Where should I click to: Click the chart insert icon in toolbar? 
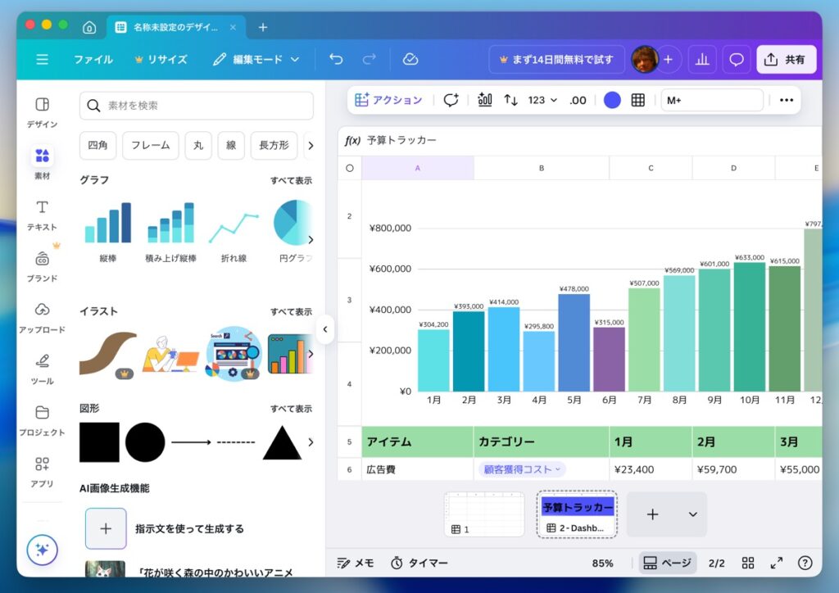485,100
